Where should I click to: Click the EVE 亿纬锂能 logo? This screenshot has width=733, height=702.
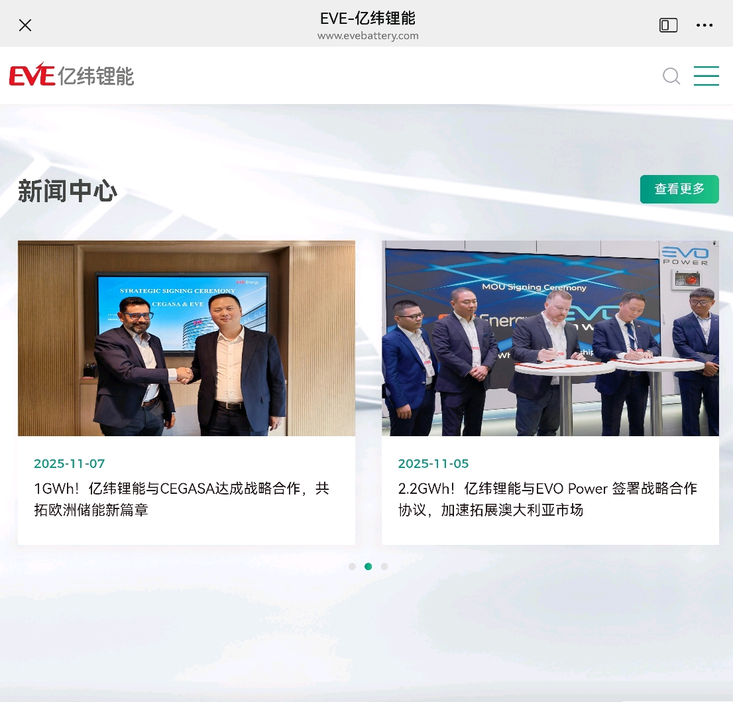(x=72, y=75)
